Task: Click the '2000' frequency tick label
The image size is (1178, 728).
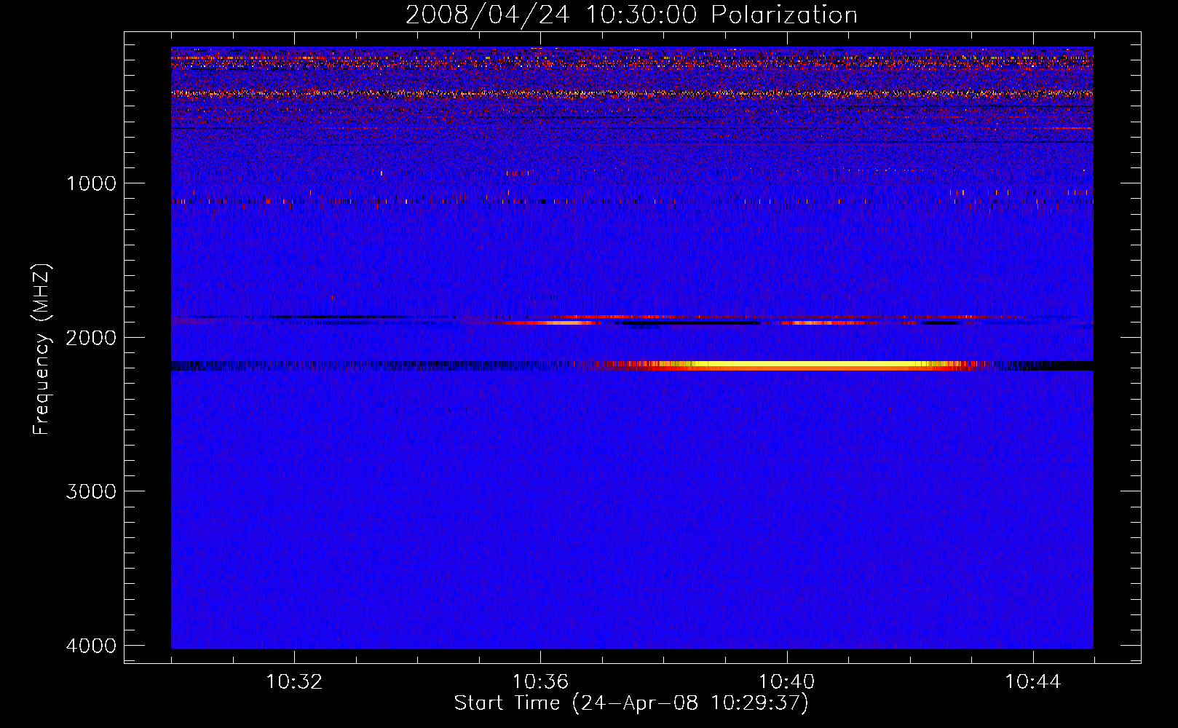Action: (91, 338)
